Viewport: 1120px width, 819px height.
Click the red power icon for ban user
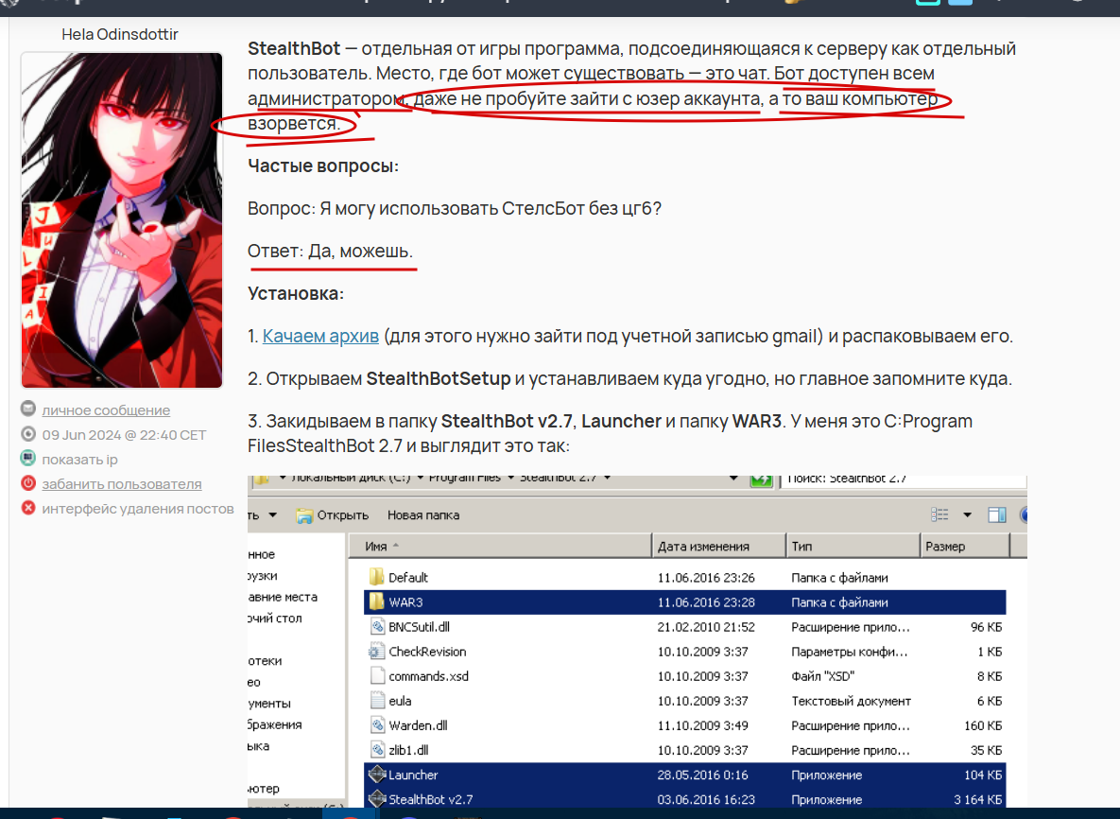click(27, 483)
